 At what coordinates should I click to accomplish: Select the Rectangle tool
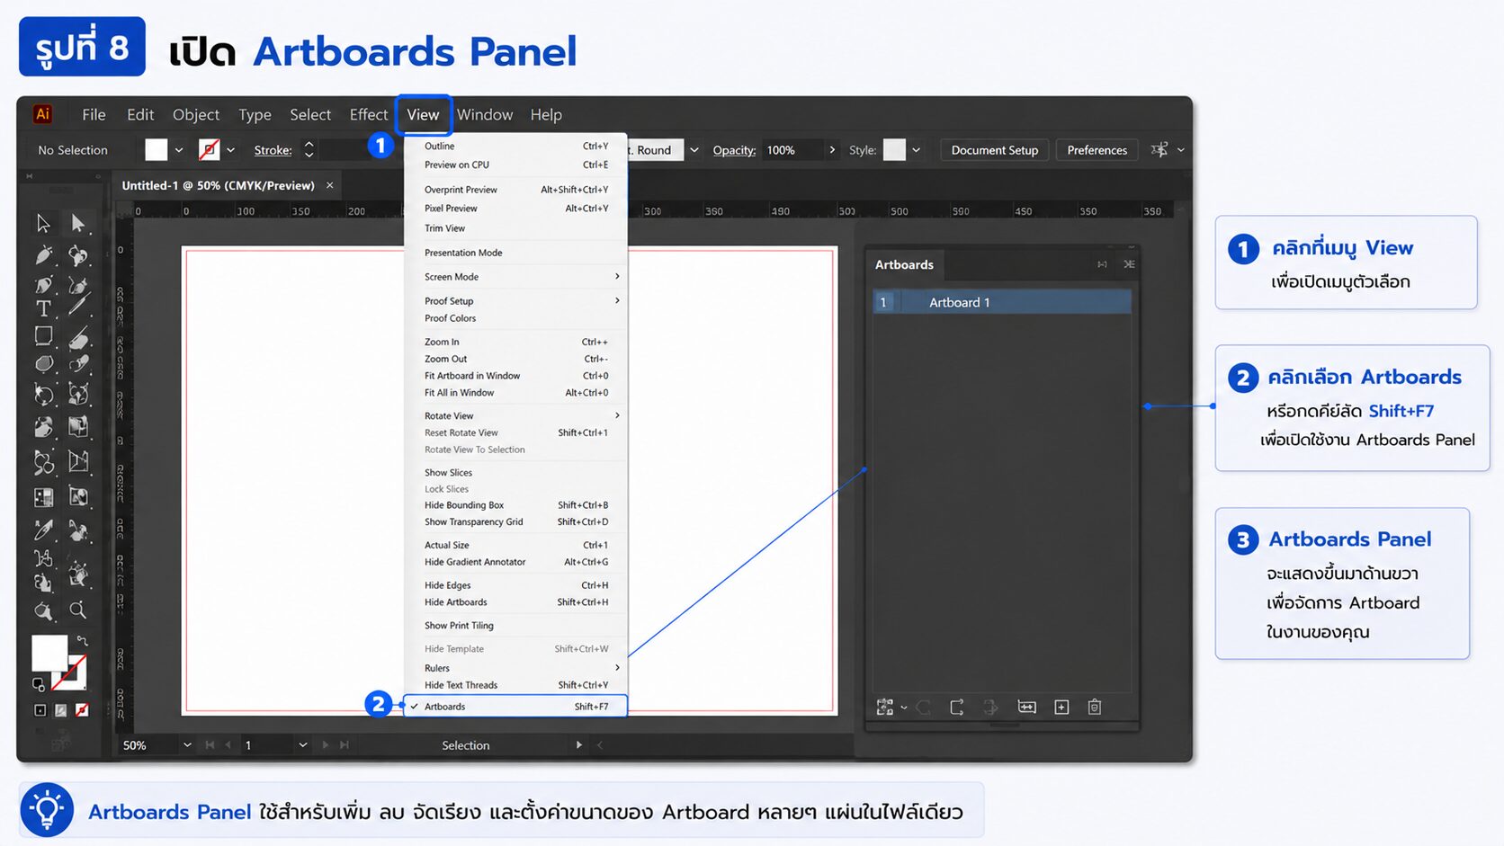pos(43,336)
